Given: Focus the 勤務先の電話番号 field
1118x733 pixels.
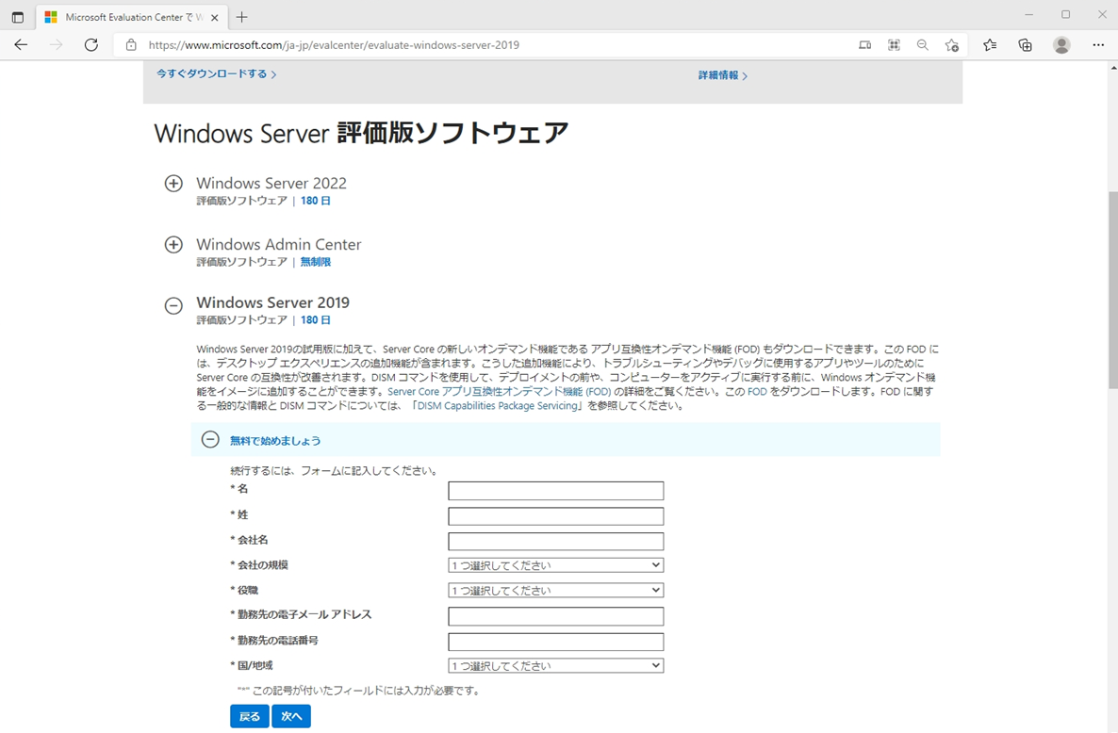Looking at the screenshot, I should click(555, 641).
